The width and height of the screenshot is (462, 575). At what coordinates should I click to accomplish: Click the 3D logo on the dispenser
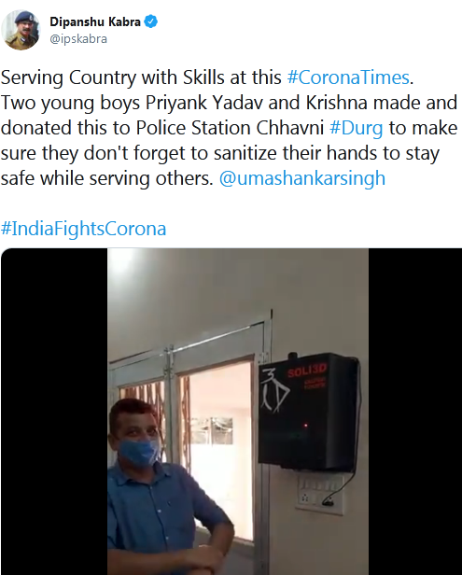pyautogui.click(x=274, y=391)
